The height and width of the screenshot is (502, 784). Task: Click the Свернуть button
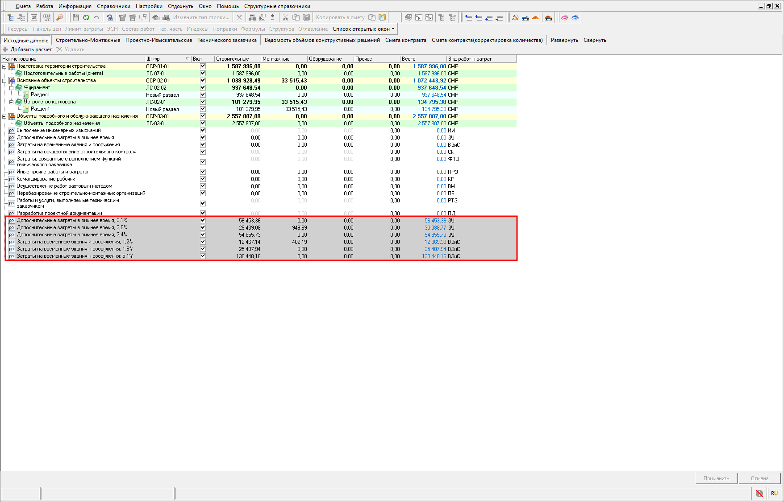pos(595,40)
